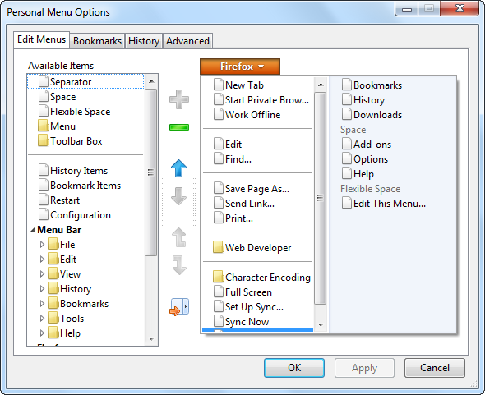Expand the Tools folder triangle
This screenshot has width=485, height=395.
(43, 319)
